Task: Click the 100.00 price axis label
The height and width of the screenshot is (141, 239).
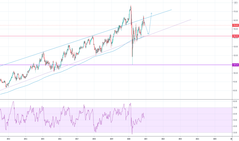Action: coord(235,73)
